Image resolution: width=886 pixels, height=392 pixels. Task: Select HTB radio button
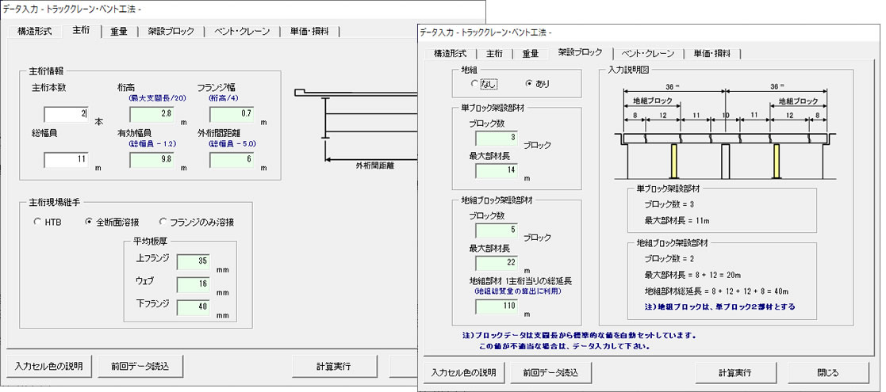click(x=48, y=223)
